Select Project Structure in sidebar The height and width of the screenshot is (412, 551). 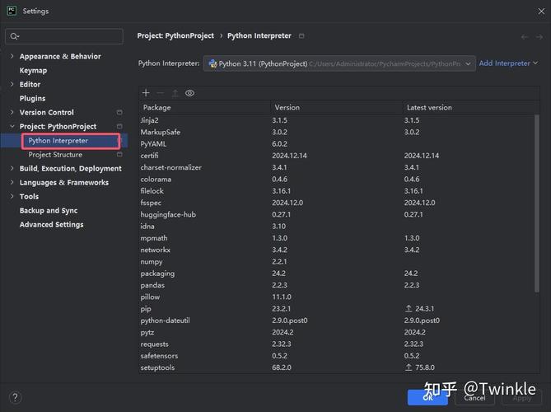55,155
